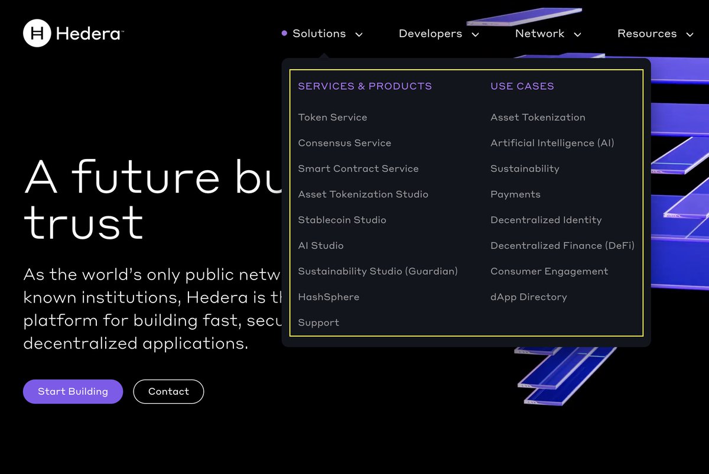Select Artificial Intelligence (AI) use case

(552, 143)
